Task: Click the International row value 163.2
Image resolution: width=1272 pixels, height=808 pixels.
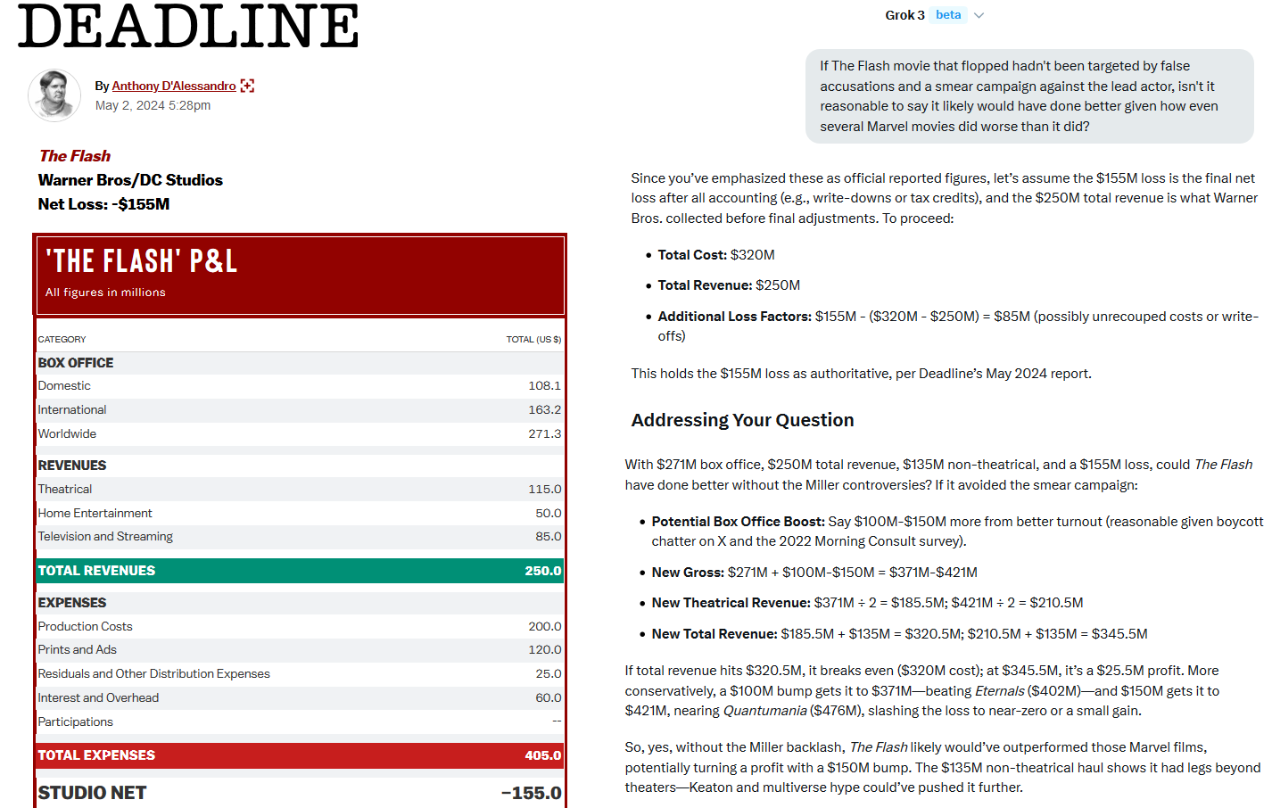Action: [x=544, y=410]
